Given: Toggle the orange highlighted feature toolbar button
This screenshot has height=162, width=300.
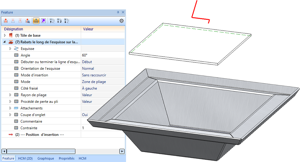Looking at the screenshot, I should 36,21.
